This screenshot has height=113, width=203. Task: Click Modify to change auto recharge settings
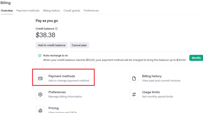click(x=196, y=58)
